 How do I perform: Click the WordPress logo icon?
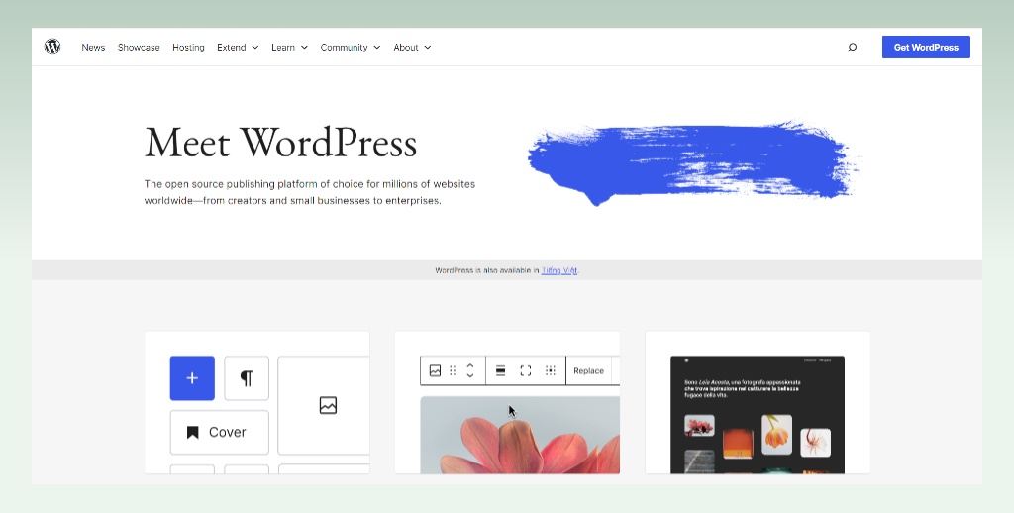coord(52,47)
